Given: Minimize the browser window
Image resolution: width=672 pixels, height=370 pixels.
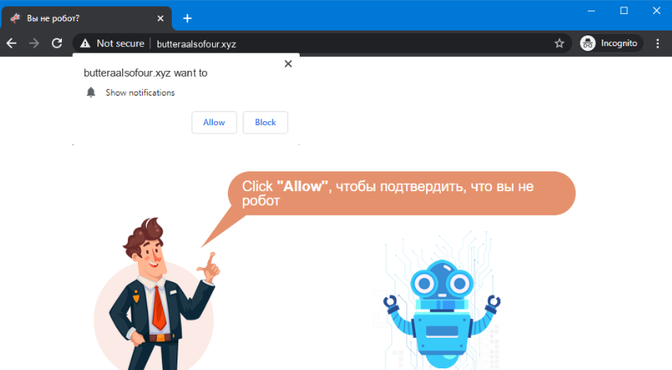Looking at the screenshot, I should tap(591, 11).
